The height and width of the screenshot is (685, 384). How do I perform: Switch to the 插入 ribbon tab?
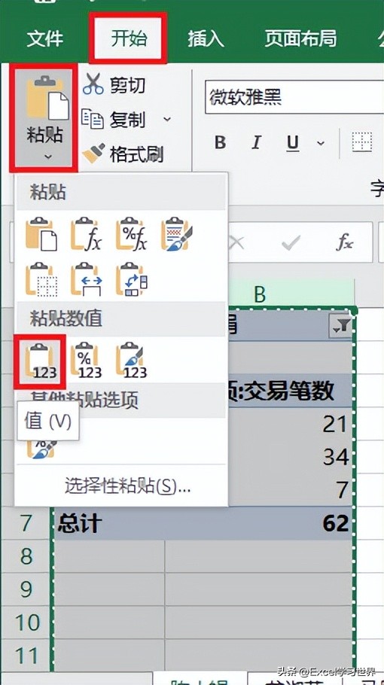coord(206,39)
